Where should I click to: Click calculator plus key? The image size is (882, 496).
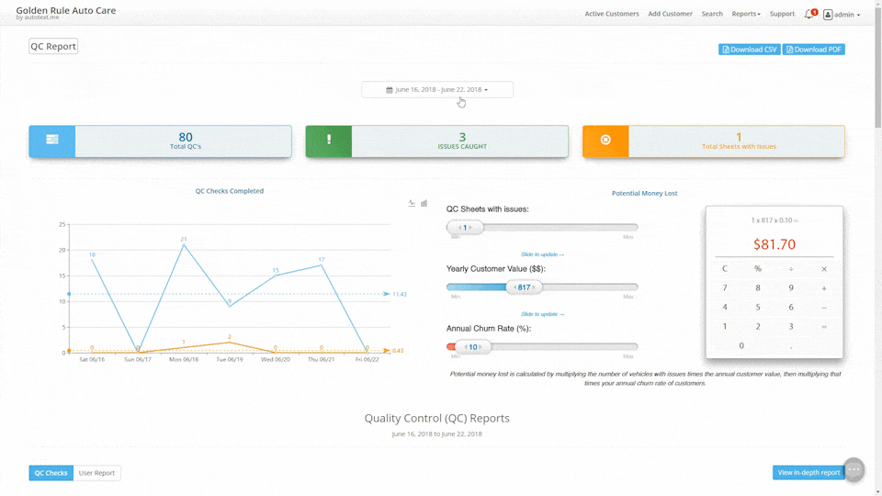click(824, 287)
